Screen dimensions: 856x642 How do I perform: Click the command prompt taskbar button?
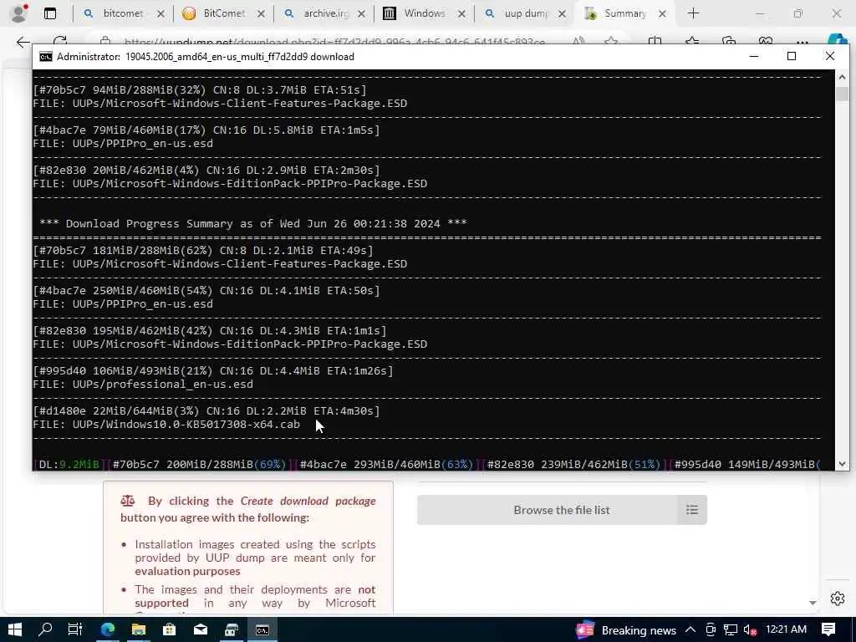click(262, 630)
